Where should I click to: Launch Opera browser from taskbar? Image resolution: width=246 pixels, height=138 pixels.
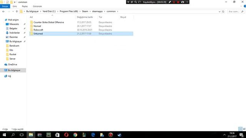click(66, 135)
